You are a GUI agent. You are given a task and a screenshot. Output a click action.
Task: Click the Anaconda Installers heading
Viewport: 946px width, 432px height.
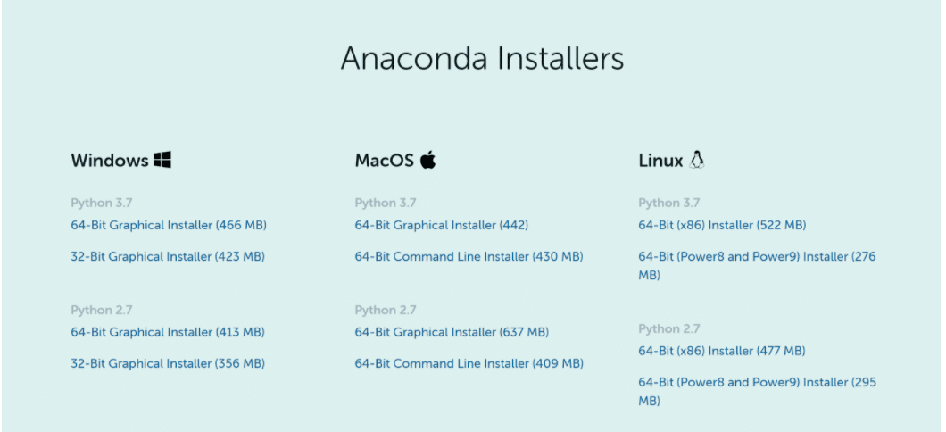[x=482, y=58]
